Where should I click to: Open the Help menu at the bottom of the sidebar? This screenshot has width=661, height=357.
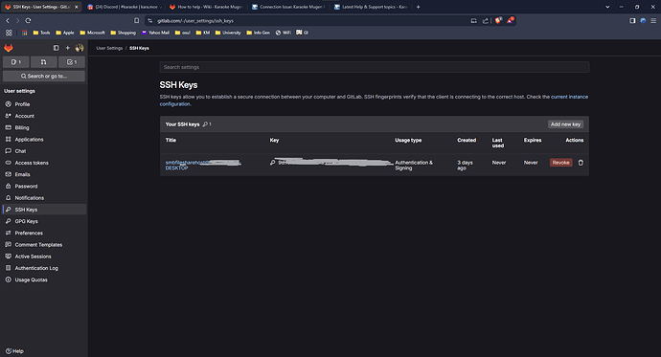tap(14, 351)
